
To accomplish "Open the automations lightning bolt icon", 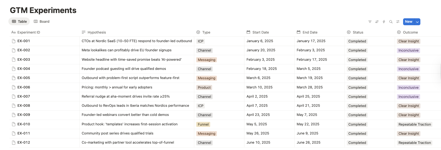I will tap(384, 22).
